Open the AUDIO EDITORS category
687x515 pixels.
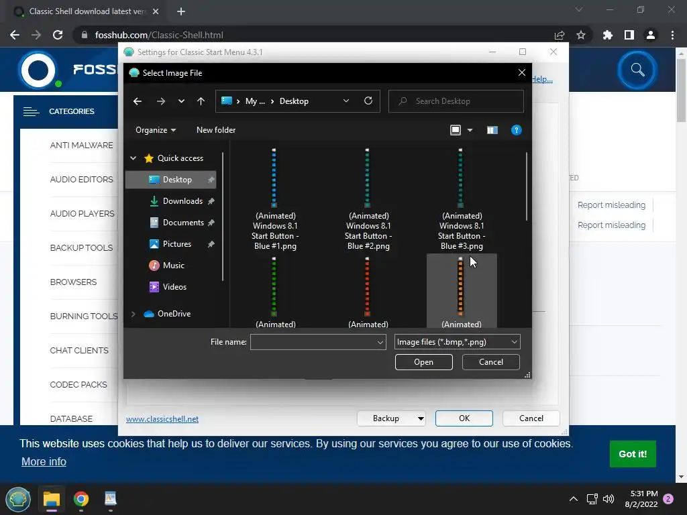point(81,180)
